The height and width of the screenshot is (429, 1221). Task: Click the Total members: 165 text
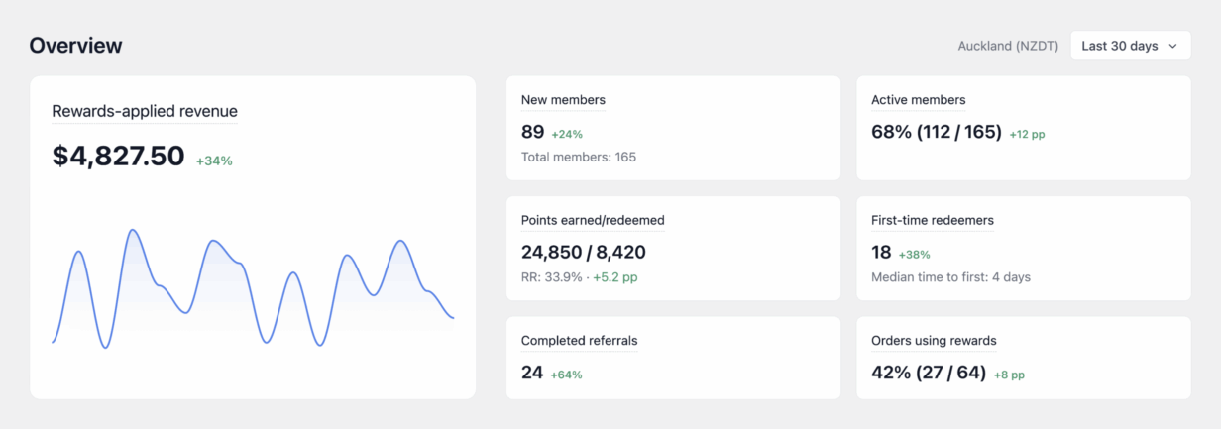coord(579,157)
